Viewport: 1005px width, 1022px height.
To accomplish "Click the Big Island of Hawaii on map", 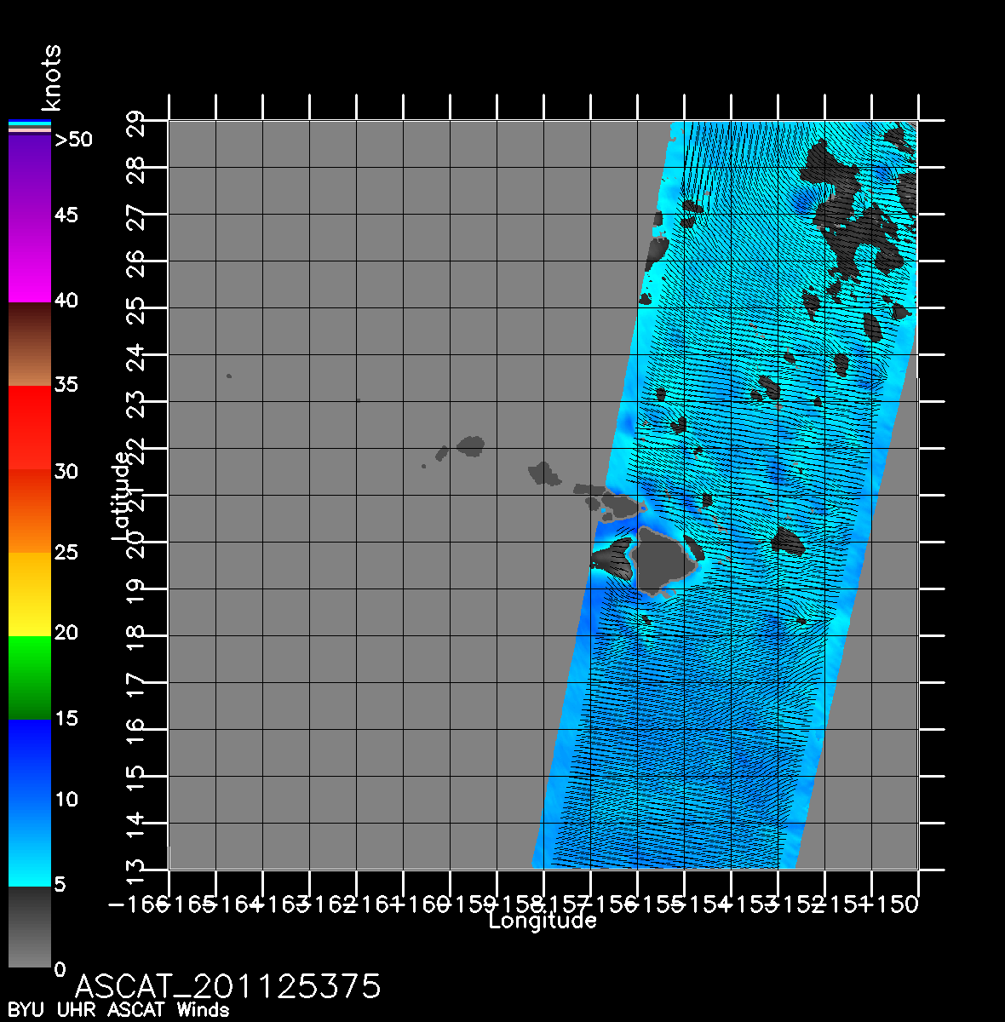I will [663, 560].
